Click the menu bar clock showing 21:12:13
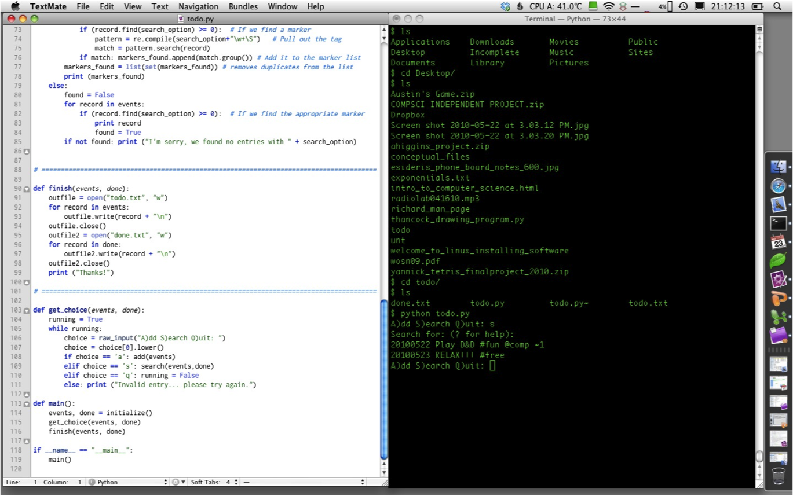This screenshot has height=496, width=793. [x=728, y=6]
